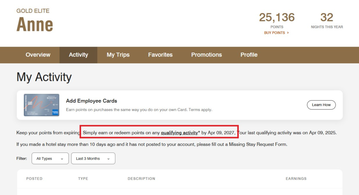Screen dimensions: 359x195
Task: Click the Gold Elite status label
Action: pos(33,11)
